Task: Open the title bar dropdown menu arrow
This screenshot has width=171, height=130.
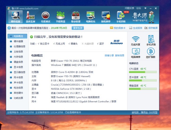Action: [145, 8]
